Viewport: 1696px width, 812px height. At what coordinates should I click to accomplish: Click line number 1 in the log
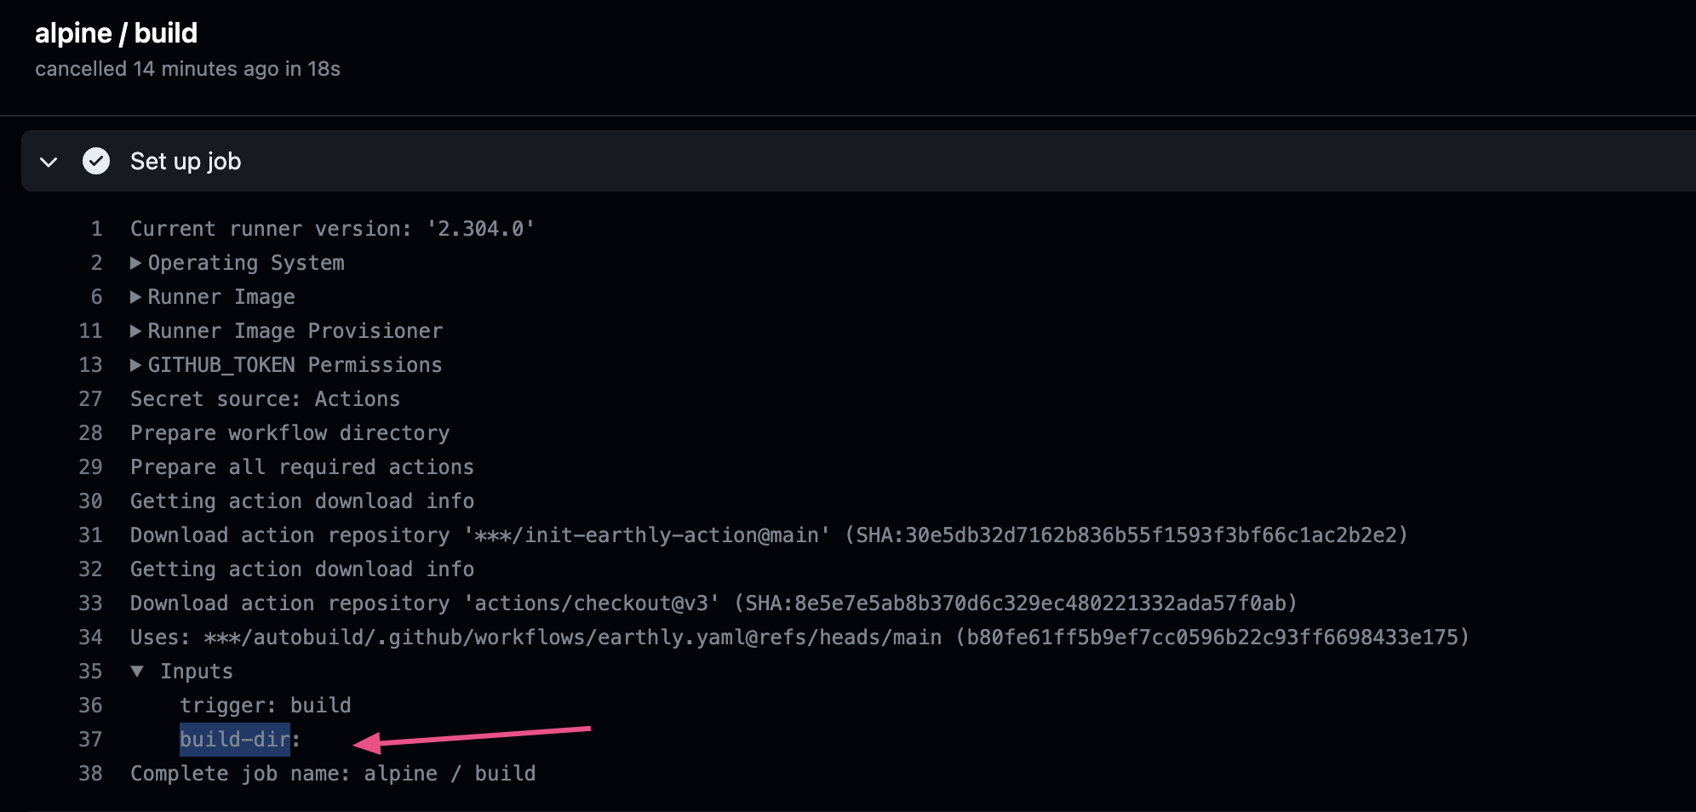[95, 228]
